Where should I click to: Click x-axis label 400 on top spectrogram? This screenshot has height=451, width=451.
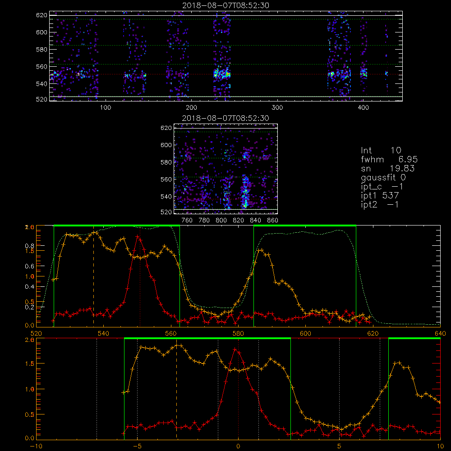(363, 108)
